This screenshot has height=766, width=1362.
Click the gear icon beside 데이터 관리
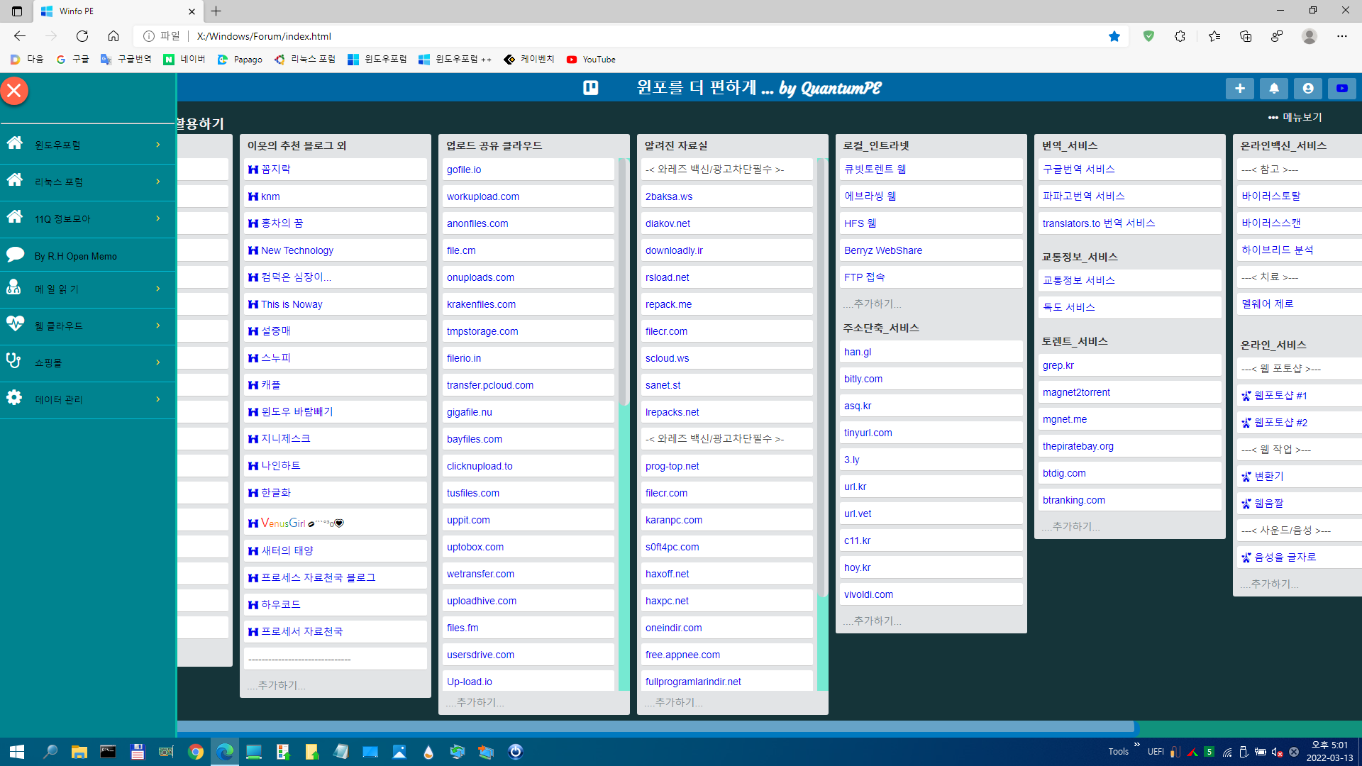14,397
